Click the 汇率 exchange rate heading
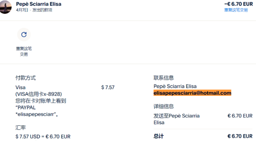Viewport: 256px width, 141px height. pyautogui.click(x=20, y=127)
